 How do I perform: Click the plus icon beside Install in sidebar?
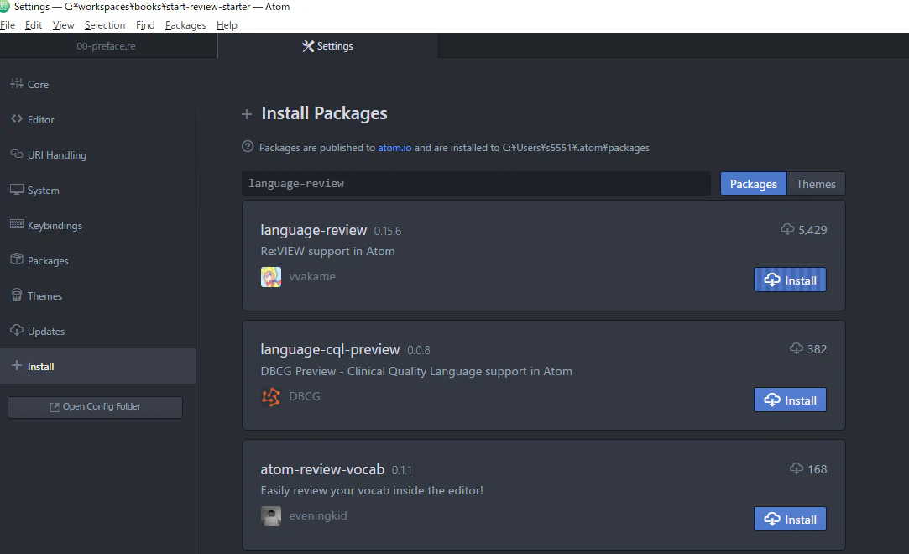pyautogui.click(x=17, y=366)
